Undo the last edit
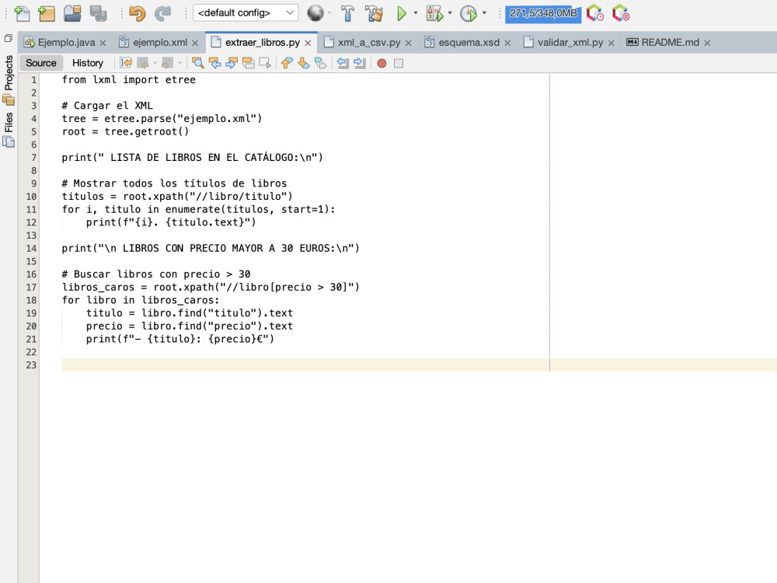 (x=138, y=13)
